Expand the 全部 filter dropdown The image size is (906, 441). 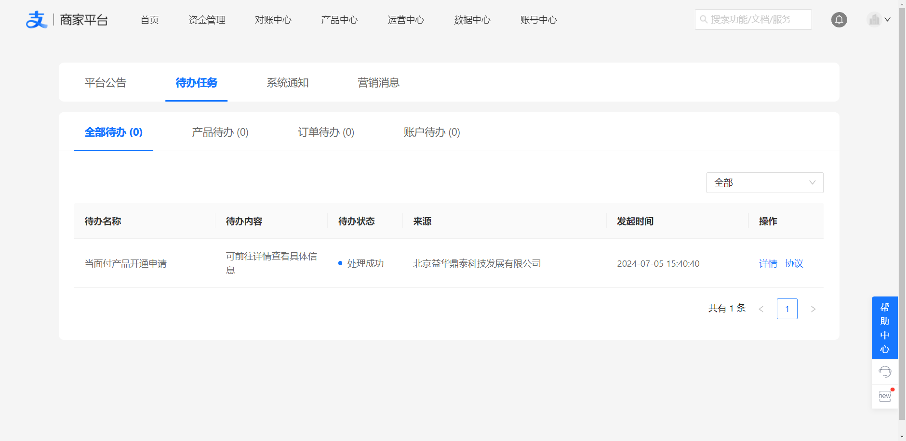tap(764, 183)
